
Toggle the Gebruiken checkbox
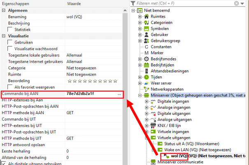point(10,43)
